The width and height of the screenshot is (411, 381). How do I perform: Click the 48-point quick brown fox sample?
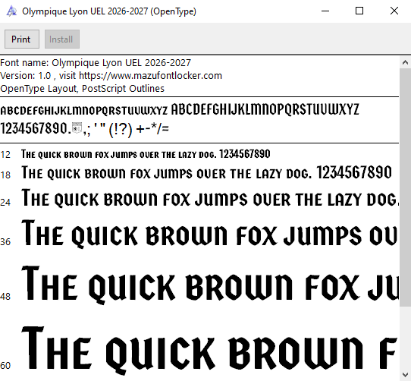210,285
